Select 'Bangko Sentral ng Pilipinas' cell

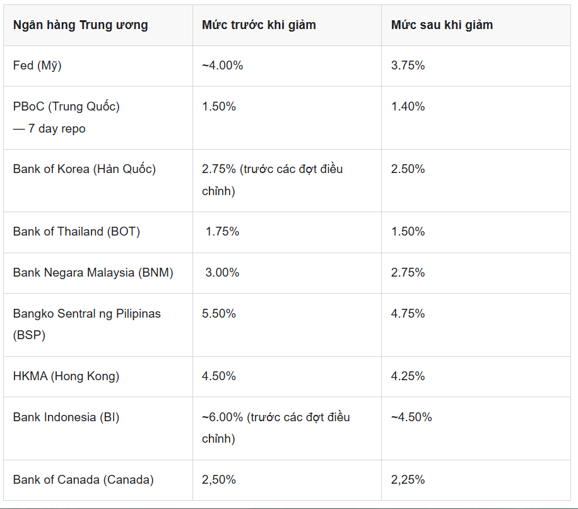point(86,314)
